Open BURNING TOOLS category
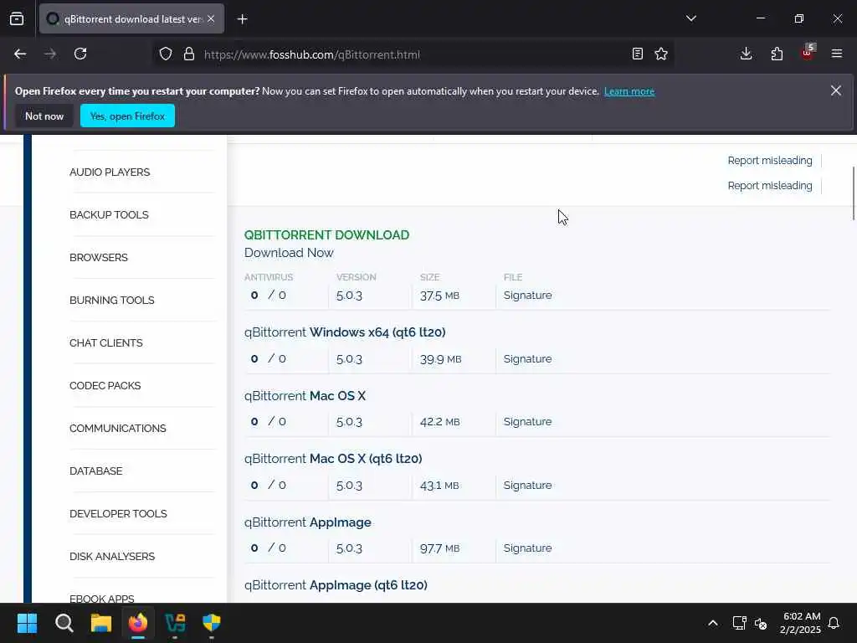This screenshot has width=857, height=643. 111,301
